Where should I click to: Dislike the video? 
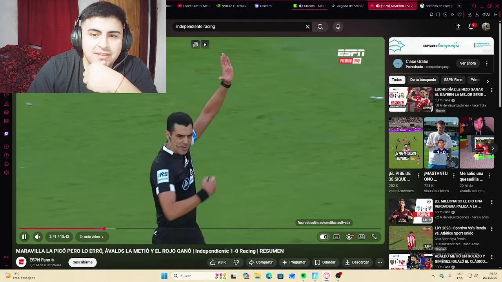click(236, 262)
